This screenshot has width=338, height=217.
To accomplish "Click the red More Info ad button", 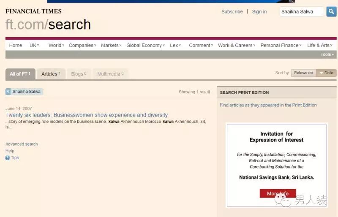I will pos(278,193).
